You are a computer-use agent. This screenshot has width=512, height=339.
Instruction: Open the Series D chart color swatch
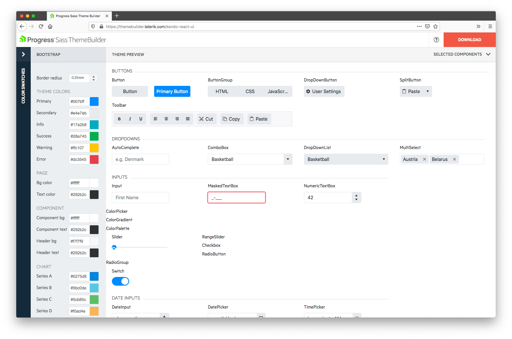tap(94, 311)
